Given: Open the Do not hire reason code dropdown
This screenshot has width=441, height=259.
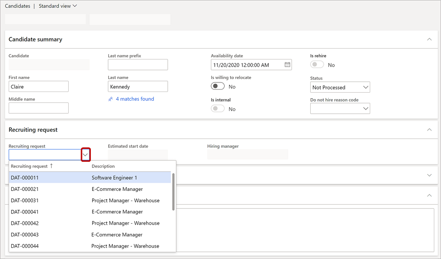Looking at the screenshot, I should [x=366, y=109].
